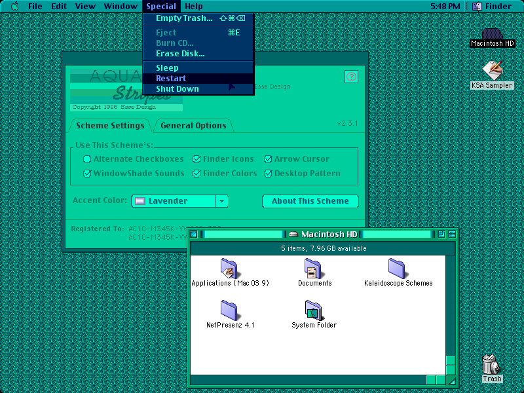Viewport: 524px width, 393px height.
Task: Select the KSA Sampler desktop icon
Action: (x=492, y=75)
